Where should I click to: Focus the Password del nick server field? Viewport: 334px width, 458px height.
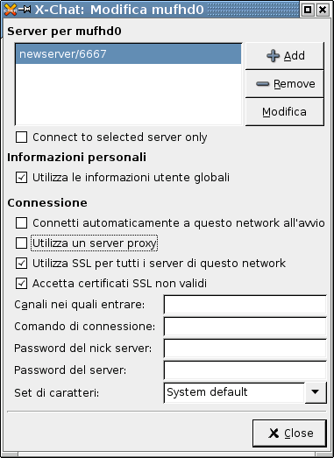(x=245, y=349)
